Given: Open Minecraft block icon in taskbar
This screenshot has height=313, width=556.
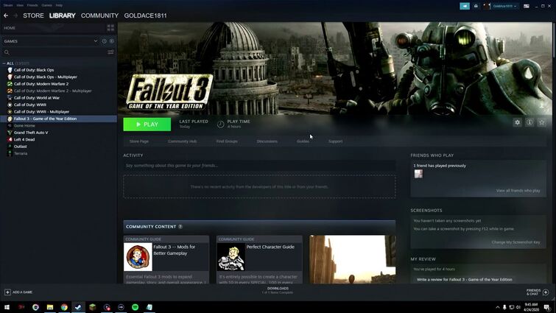Looking at the screenshot, I should pyautogui.click(x=93, y=307).
